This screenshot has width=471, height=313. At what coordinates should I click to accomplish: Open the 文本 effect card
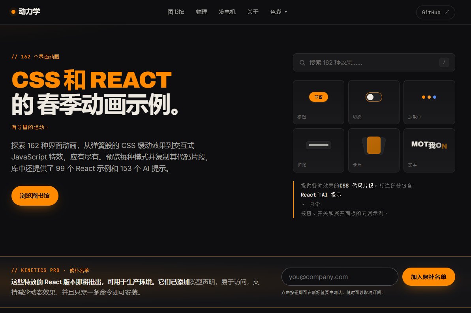pos(429,150)
